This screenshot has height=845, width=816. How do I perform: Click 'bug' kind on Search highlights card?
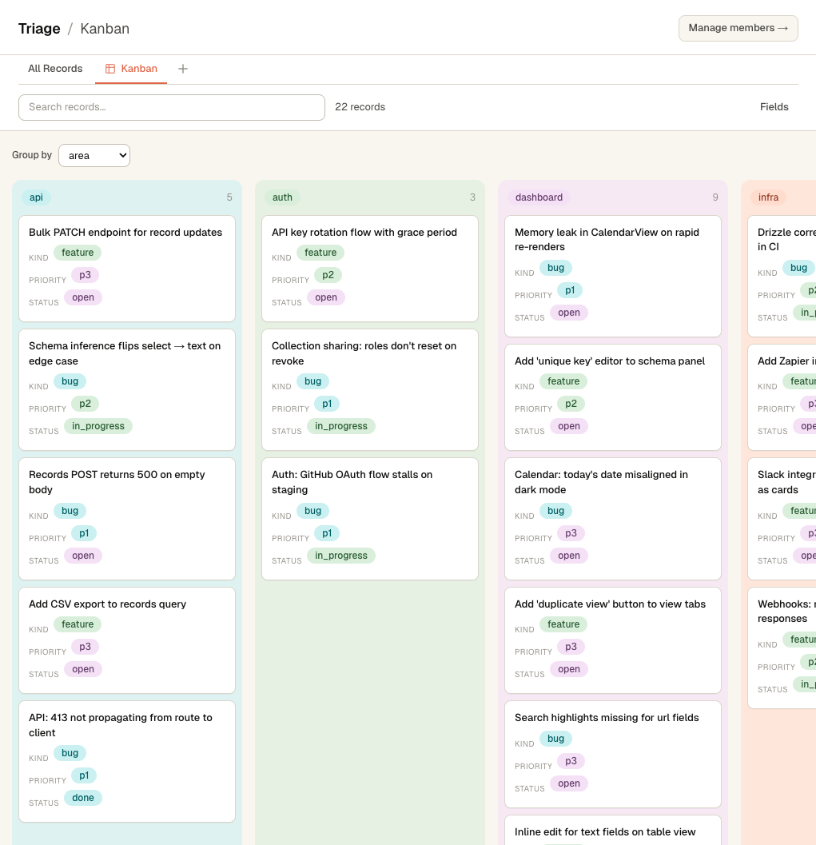pos(555,739)
